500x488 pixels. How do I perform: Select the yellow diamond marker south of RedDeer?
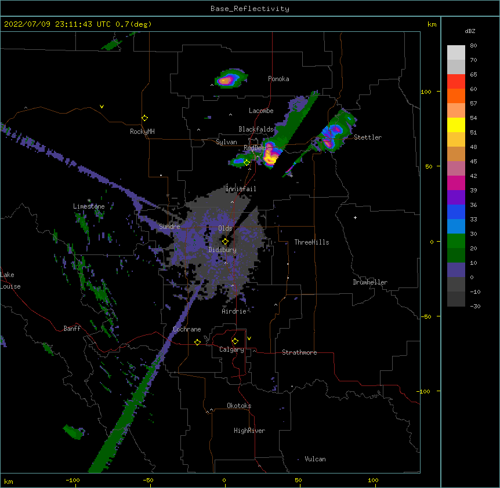coord(247,162)
